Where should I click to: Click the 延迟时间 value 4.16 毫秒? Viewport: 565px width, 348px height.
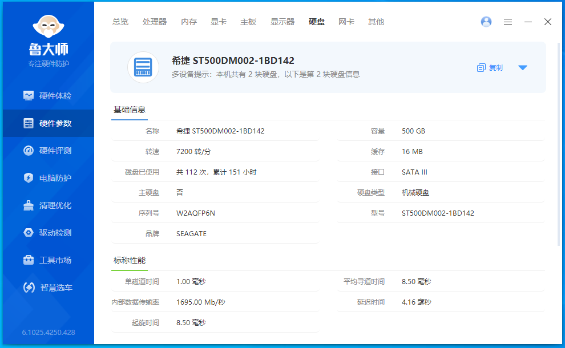pyautogui.click(x=416, y=302)
